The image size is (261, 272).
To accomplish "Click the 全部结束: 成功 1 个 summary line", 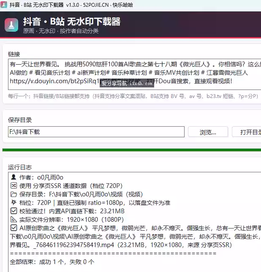I will pyautogui.click(x=52, y=262).
